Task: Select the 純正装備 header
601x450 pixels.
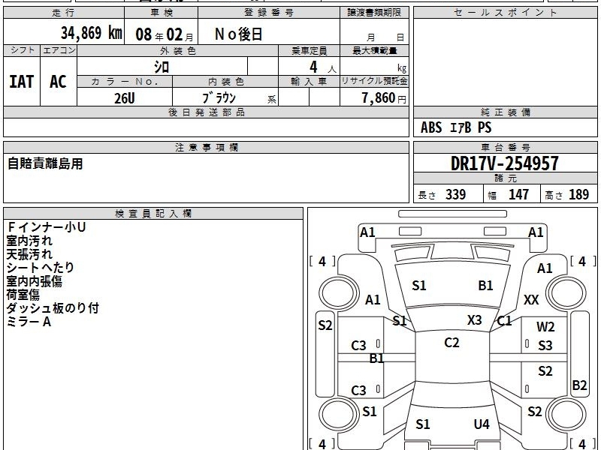Action: tap(505, 112)
